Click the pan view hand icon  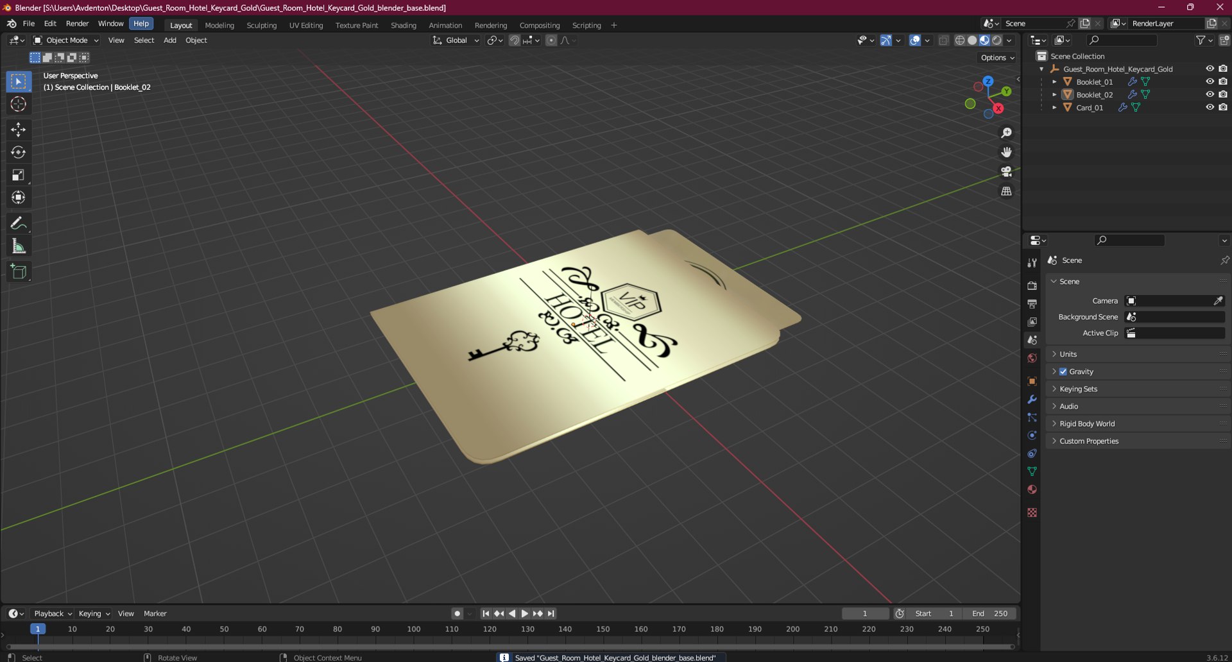pyautogui.click(x=1006, y=152)
